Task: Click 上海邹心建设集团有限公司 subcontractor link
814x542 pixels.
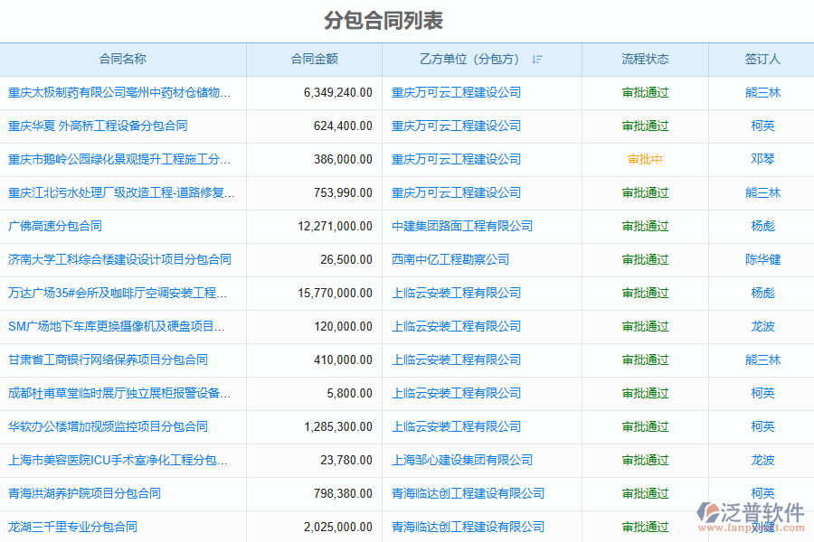Action: (x=462, y=461)
